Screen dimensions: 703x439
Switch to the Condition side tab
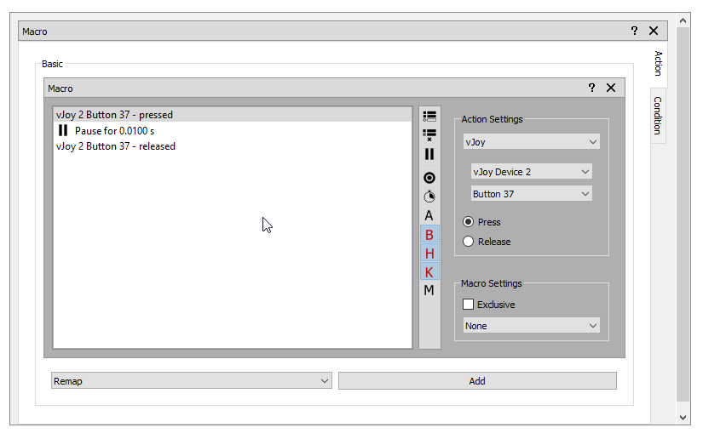(658, 116)
